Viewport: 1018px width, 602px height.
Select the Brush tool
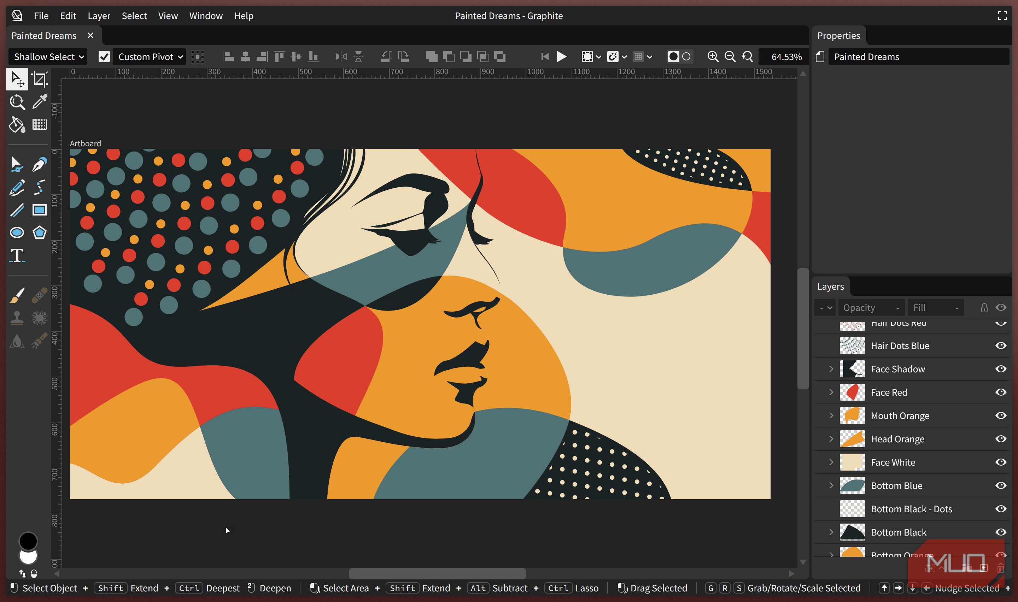point(17,295)
